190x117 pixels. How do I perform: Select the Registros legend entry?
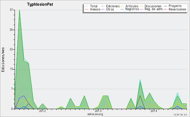pyautogui.click(x=130, y=9)
